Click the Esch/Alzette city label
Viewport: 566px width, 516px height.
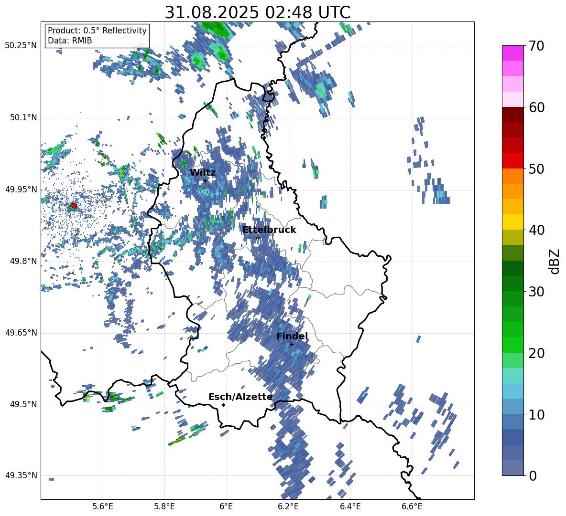click(x=240, y=397)
